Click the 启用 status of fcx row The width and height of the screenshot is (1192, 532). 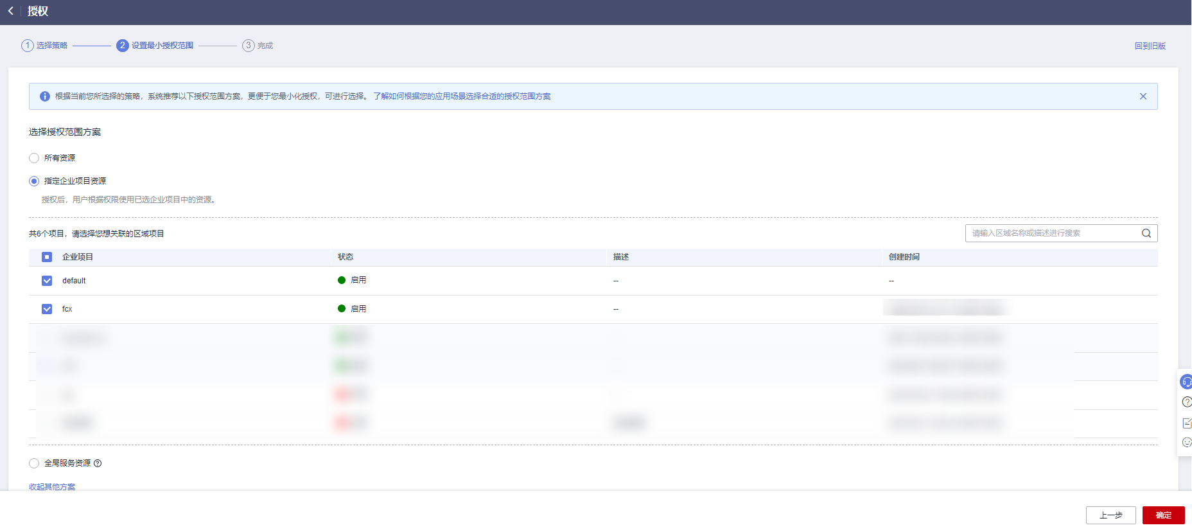click(x=352, y=309)
